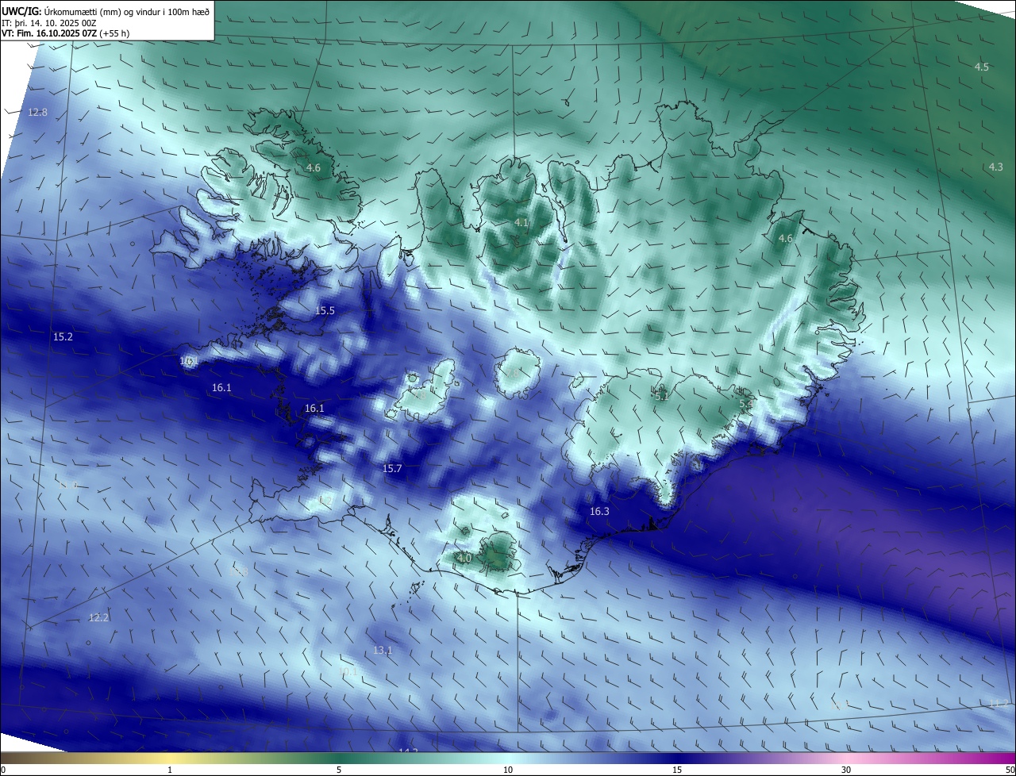Click the colorbar tick label 30

(x=846, y=770)
